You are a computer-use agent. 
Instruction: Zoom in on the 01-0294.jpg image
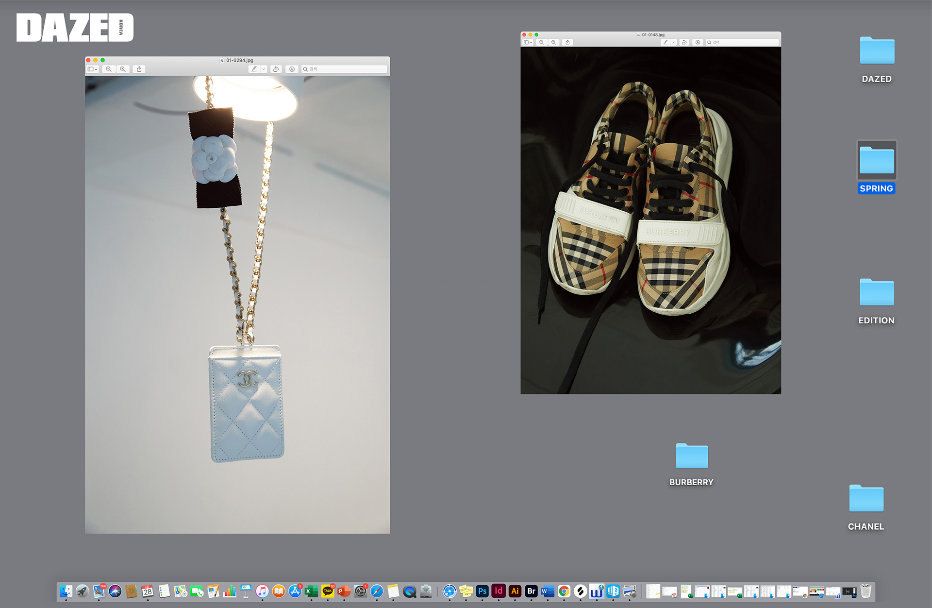click(x=123, y=69)
